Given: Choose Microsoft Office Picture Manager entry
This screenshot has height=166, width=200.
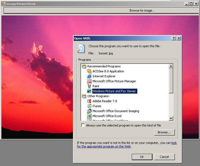Looking at the screenshot, I should coord(114,81).
